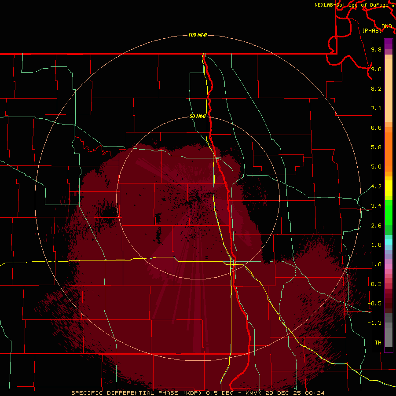This screenshot has width=396, height=396.
Task: Click the TH threshold label on the scale
Action: click(378, 343)
